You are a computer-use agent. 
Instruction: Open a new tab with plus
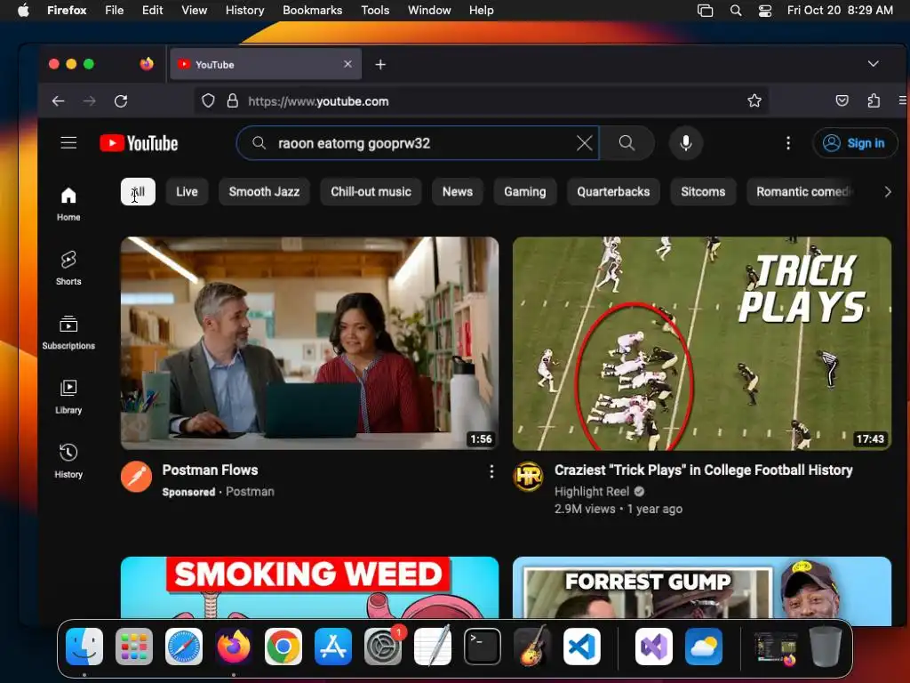click(380, 64)
